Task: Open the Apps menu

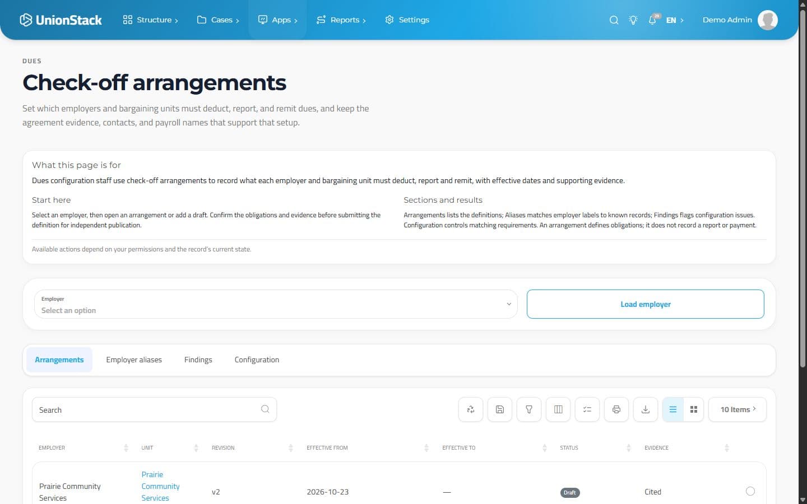Action: tap(277, 20)
